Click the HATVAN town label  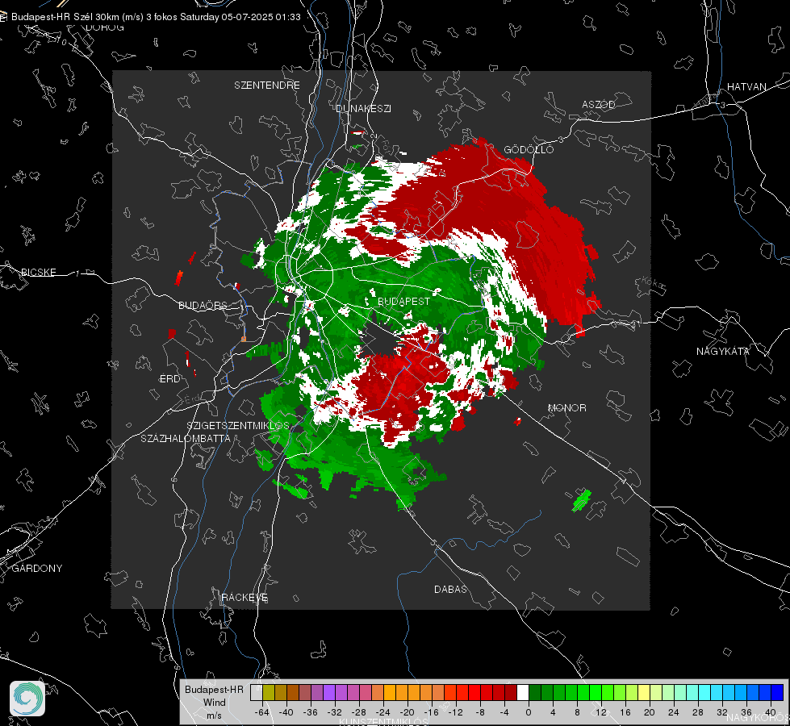[746, 86]
